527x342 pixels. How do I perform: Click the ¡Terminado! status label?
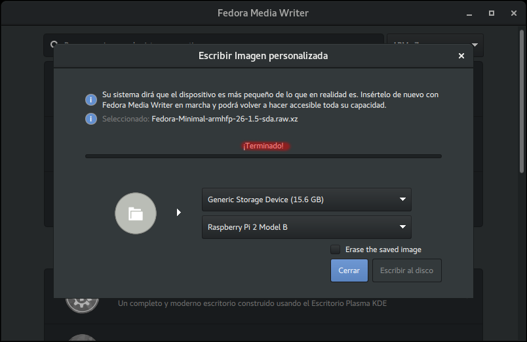tap(263, 146)
